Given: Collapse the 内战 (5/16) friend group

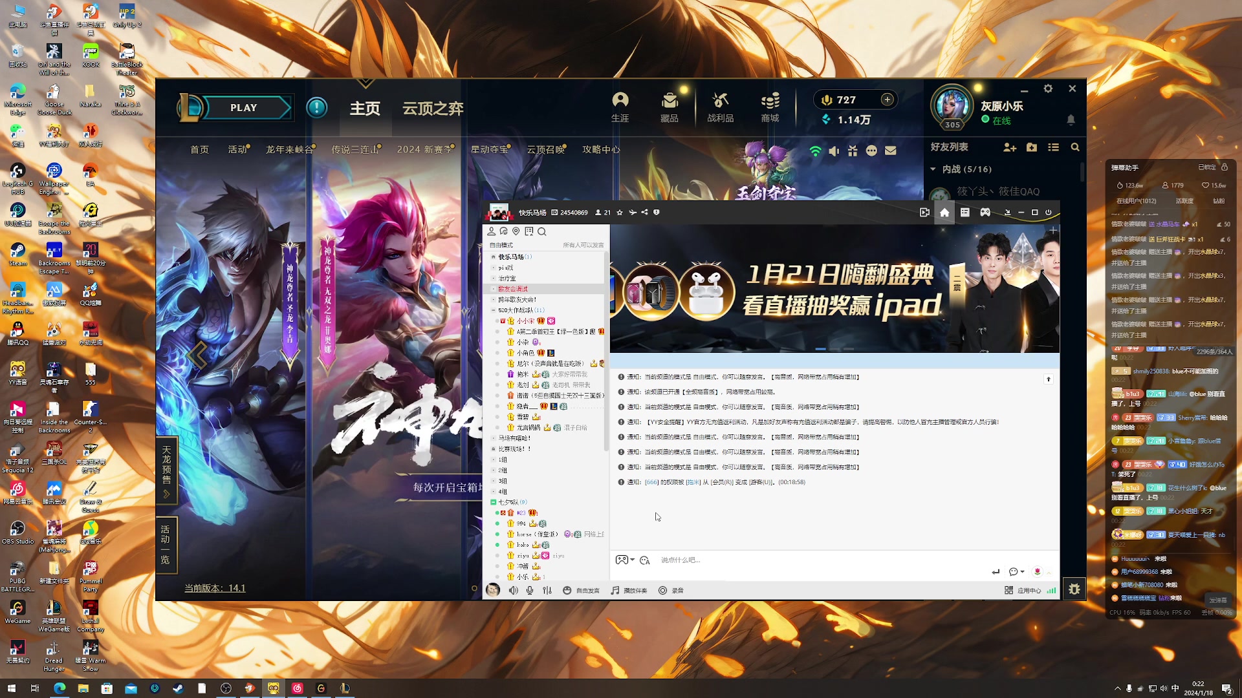Looking at the screenshot, I should pos(933,169).
